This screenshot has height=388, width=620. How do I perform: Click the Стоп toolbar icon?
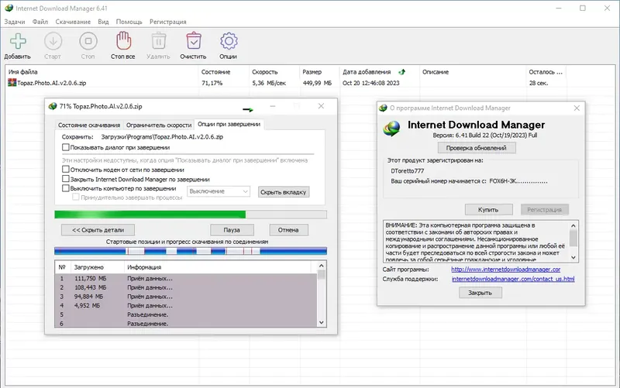[x=88, y=41]
